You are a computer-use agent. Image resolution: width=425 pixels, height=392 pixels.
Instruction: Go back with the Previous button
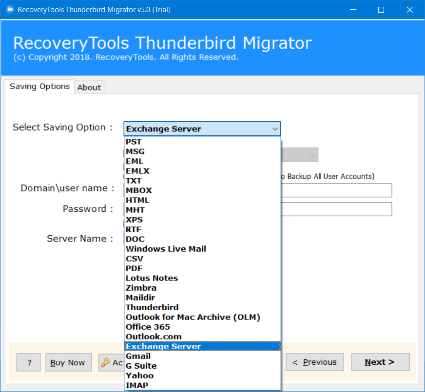pos(315,362)
